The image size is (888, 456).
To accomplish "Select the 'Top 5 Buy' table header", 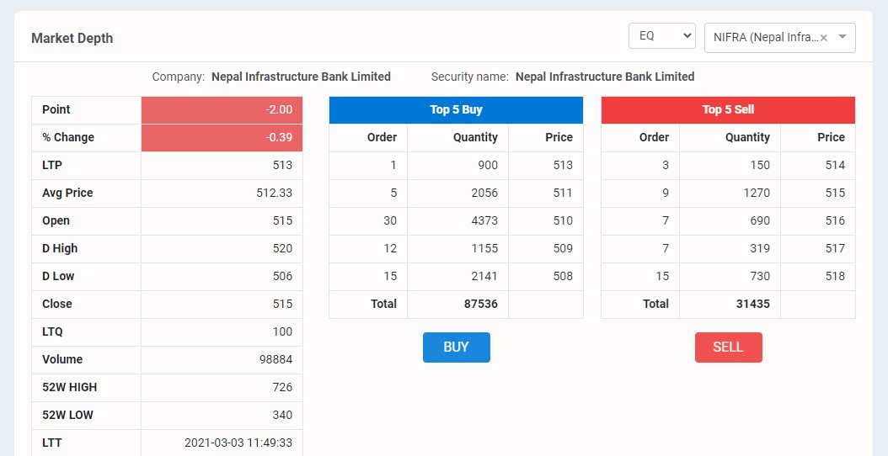I will click(456, 109).
